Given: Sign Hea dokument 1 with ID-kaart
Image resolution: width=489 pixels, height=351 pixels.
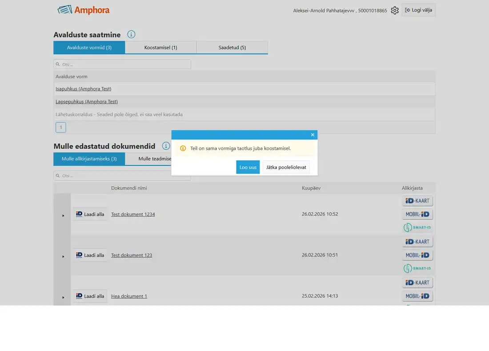Looking at the screenshot, I should tap(417, 283).
